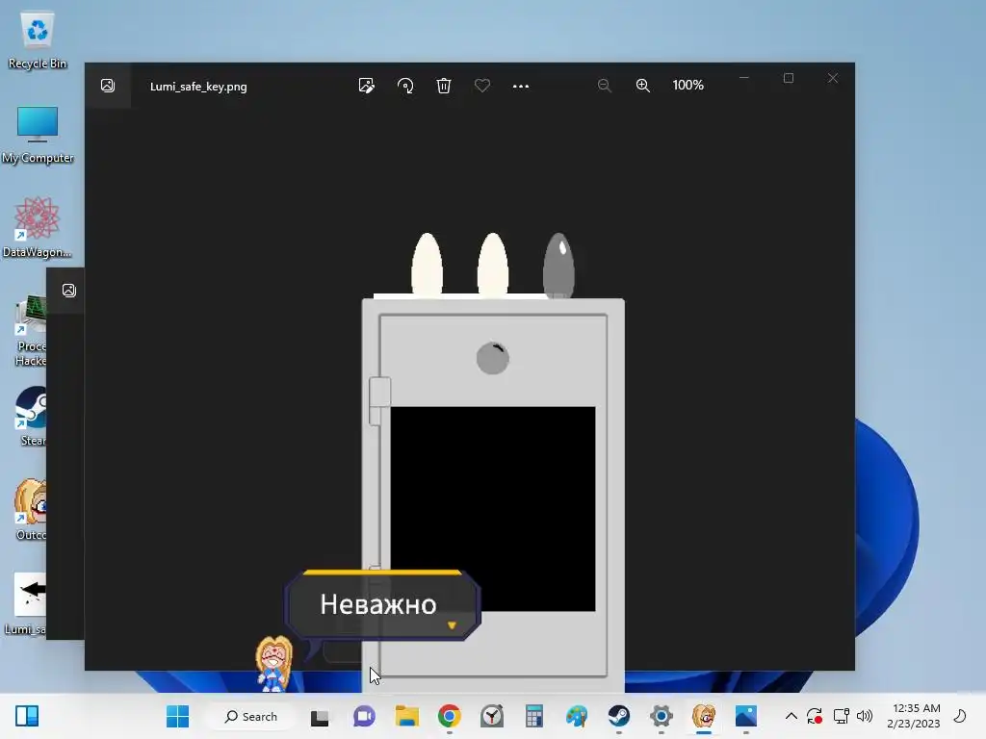Open network status in system tray

(x=841, y=716)
